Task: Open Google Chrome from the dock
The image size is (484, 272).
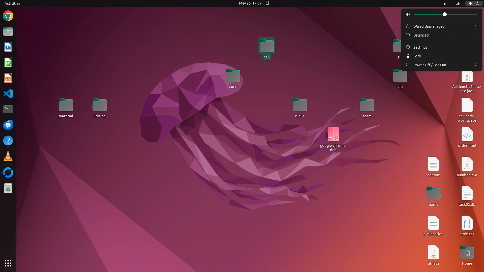Action: [8, 16]
